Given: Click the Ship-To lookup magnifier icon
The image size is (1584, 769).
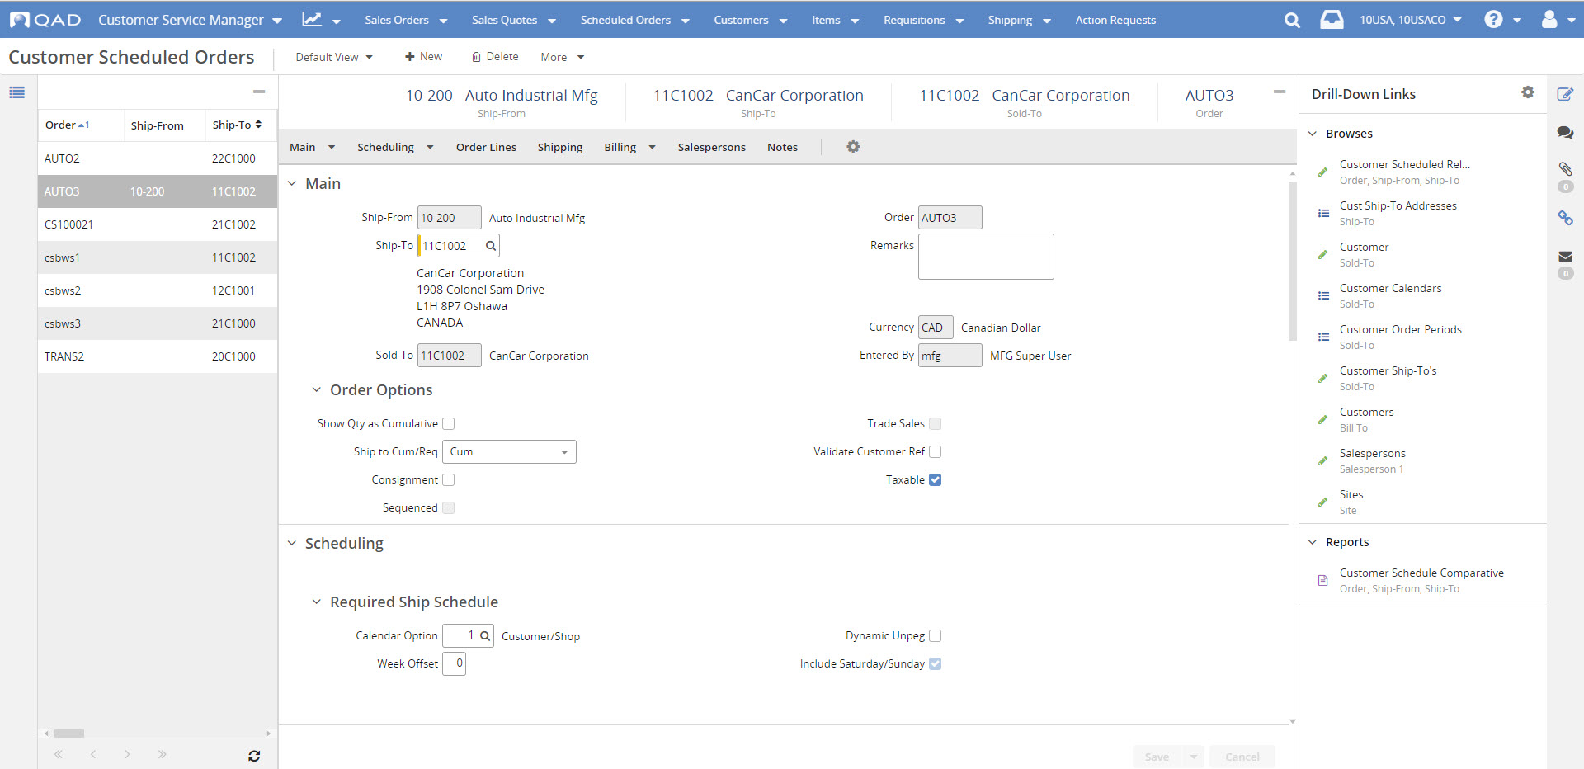Looking at the screenshot, I should click(x=490, y=246).
